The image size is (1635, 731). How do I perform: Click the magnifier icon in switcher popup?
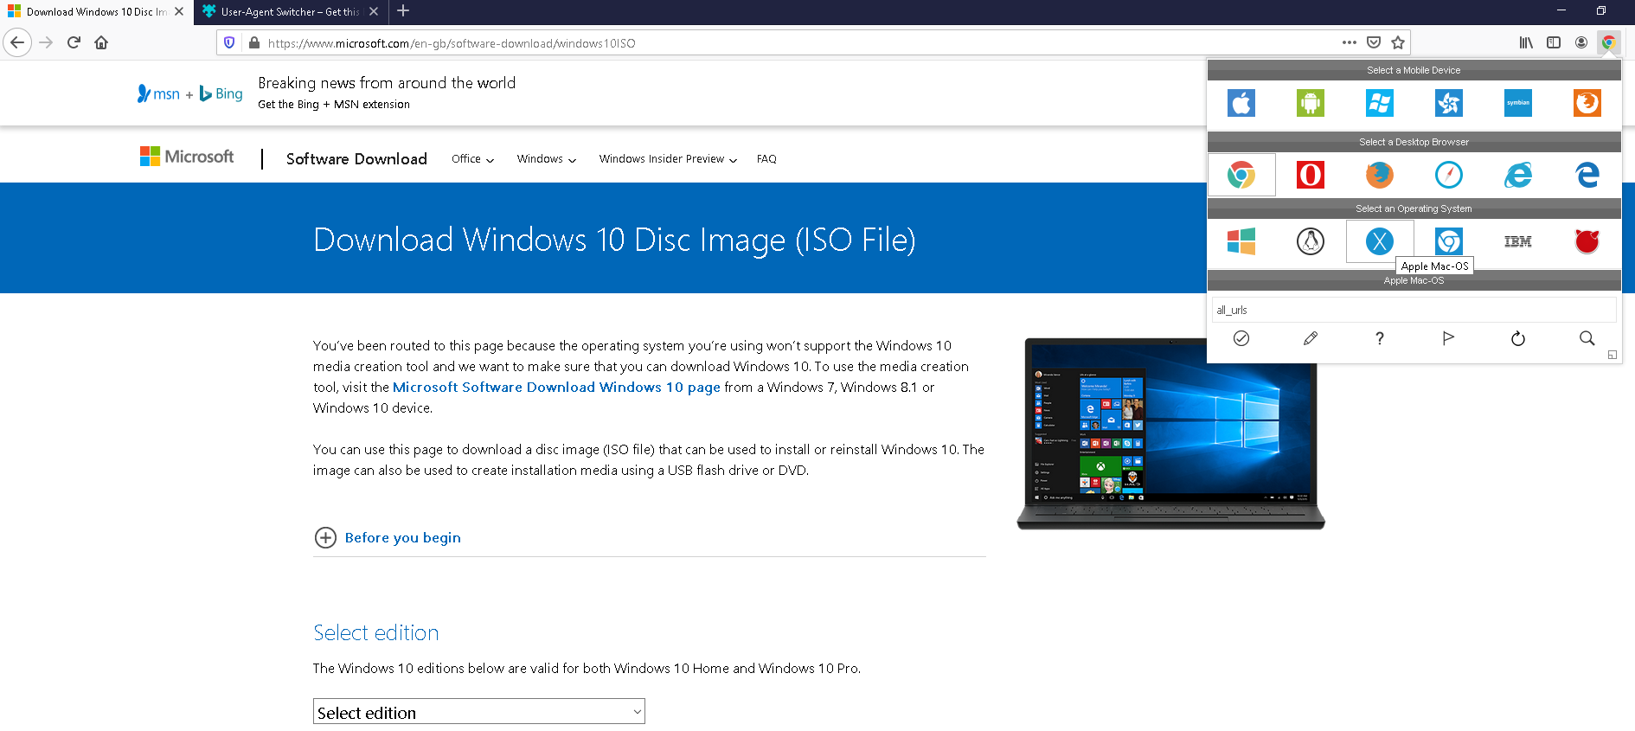pos(1587,338)
